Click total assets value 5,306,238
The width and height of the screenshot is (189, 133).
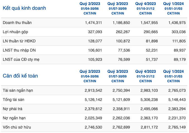(x=149, y=100)
